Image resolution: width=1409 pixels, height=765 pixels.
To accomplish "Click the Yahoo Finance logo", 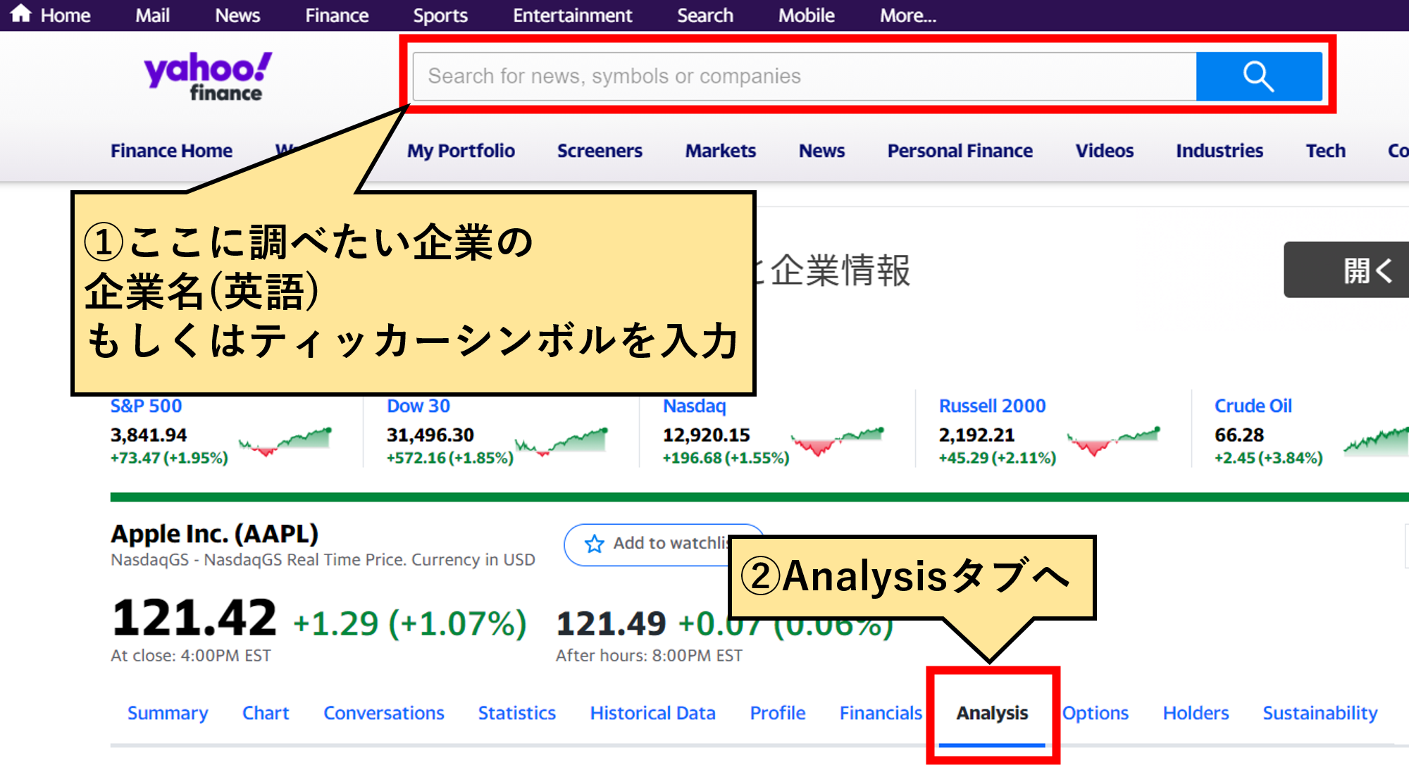I will tap(209, 76).
